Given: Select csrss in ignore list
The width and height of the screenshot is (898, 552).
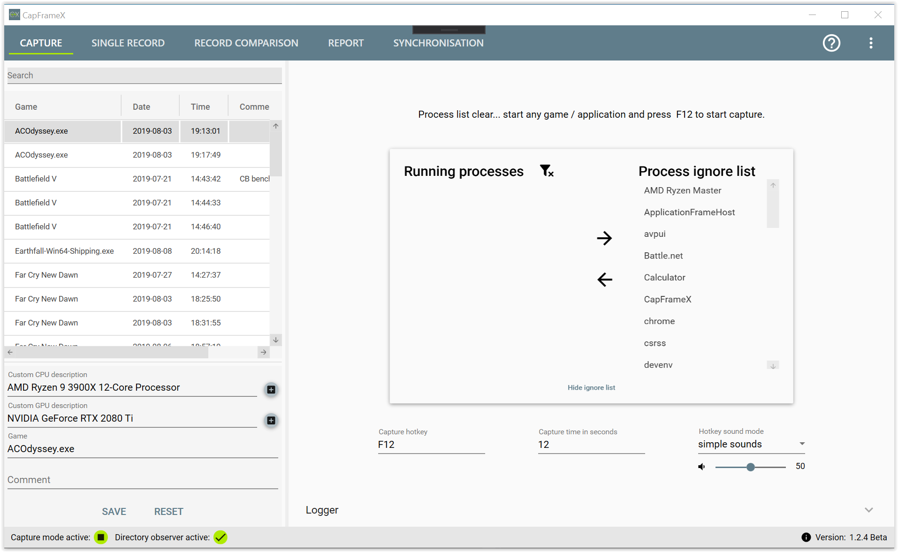Looking at the screenshot, I should [654, 343].
